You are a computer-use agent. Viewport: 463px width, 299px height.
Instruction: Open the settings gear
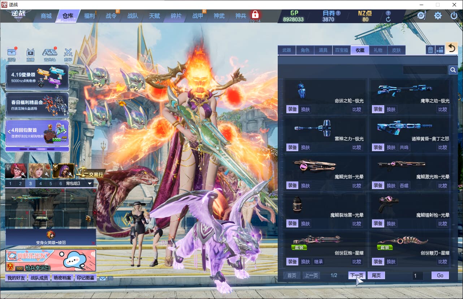tap(438, 16)
